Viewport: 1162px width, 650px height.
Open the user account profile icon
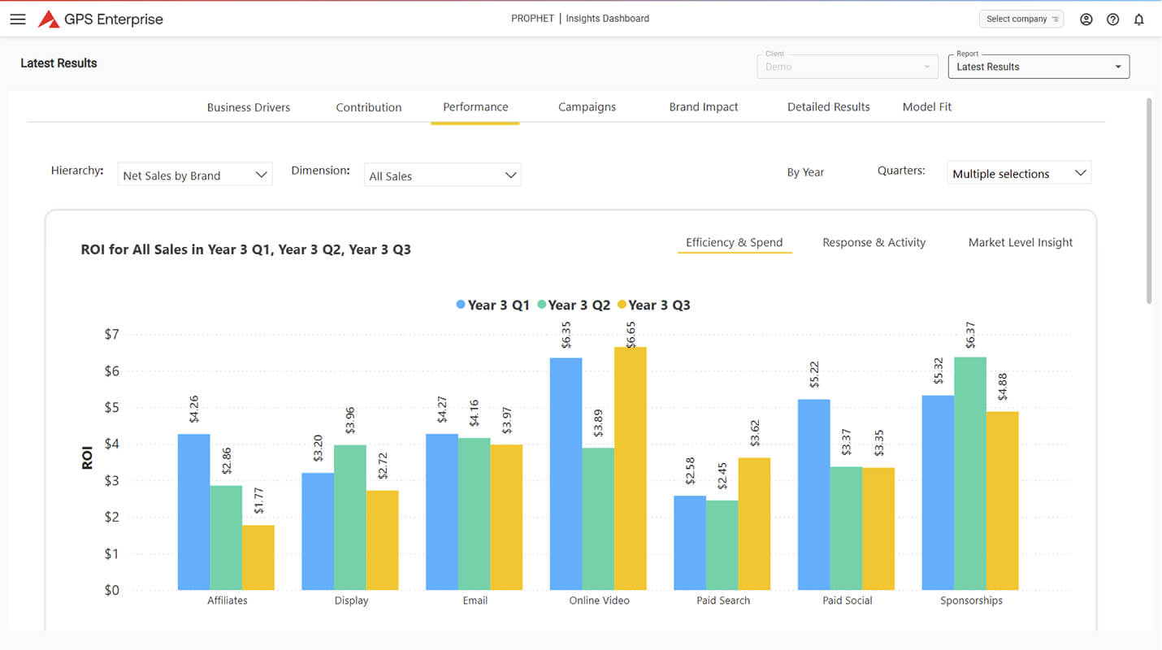tap(1086, 19)
